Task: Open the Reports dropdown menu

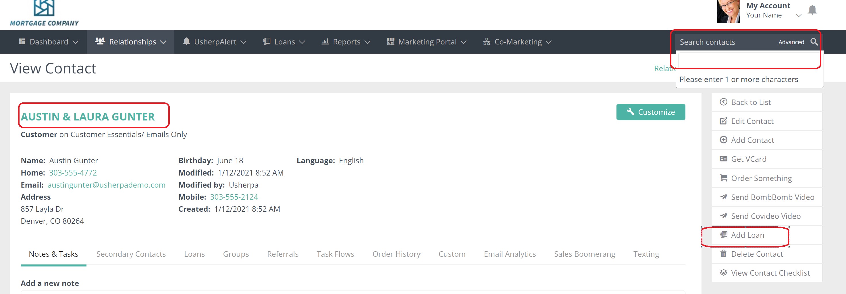Action: click(346, 42)
